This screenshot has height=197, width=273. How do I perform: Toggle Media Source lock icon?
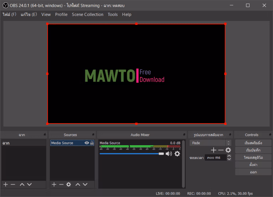click(92, 143)
